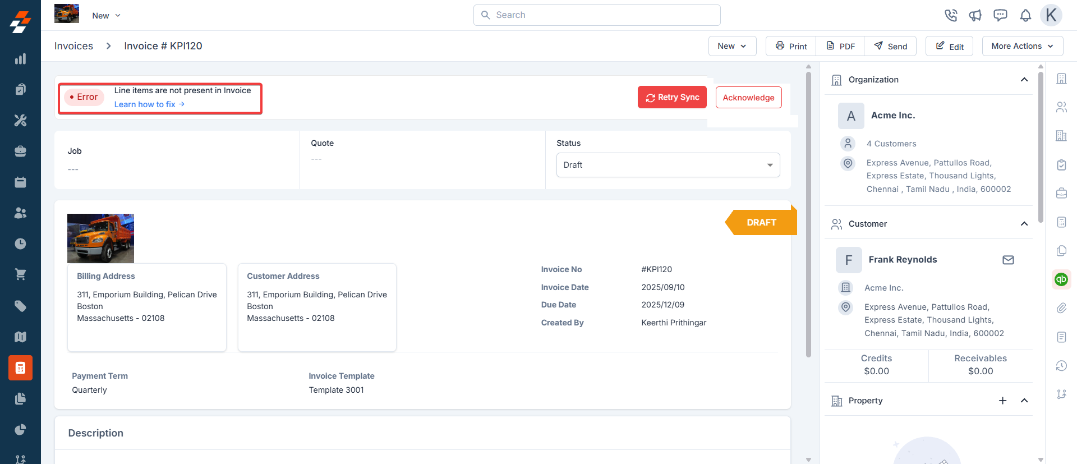The image size is (1077, 464).
Task: Open the New dropdown beside Print
Action: click(731, 46)
